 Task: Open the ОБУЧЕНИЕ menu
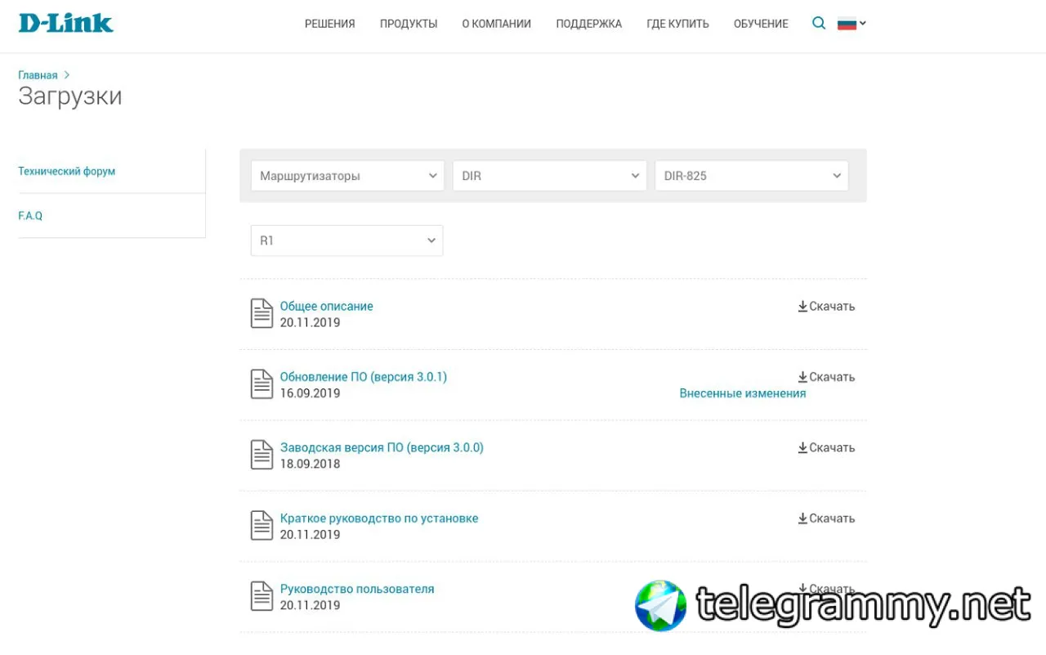click(x=761, y=24)
